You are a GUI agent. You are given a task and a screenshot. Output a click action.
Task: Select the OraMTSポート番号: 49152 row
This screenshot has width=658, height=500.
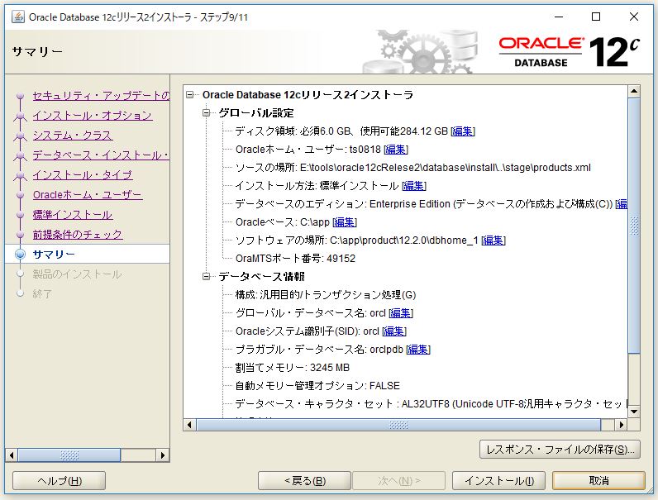295,259
